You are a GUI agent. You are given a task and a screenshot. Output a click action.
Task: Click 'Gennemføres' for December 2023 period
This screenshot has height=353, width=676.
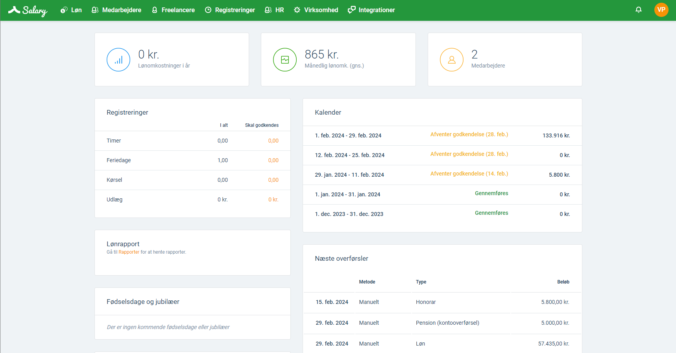(491, 213)
